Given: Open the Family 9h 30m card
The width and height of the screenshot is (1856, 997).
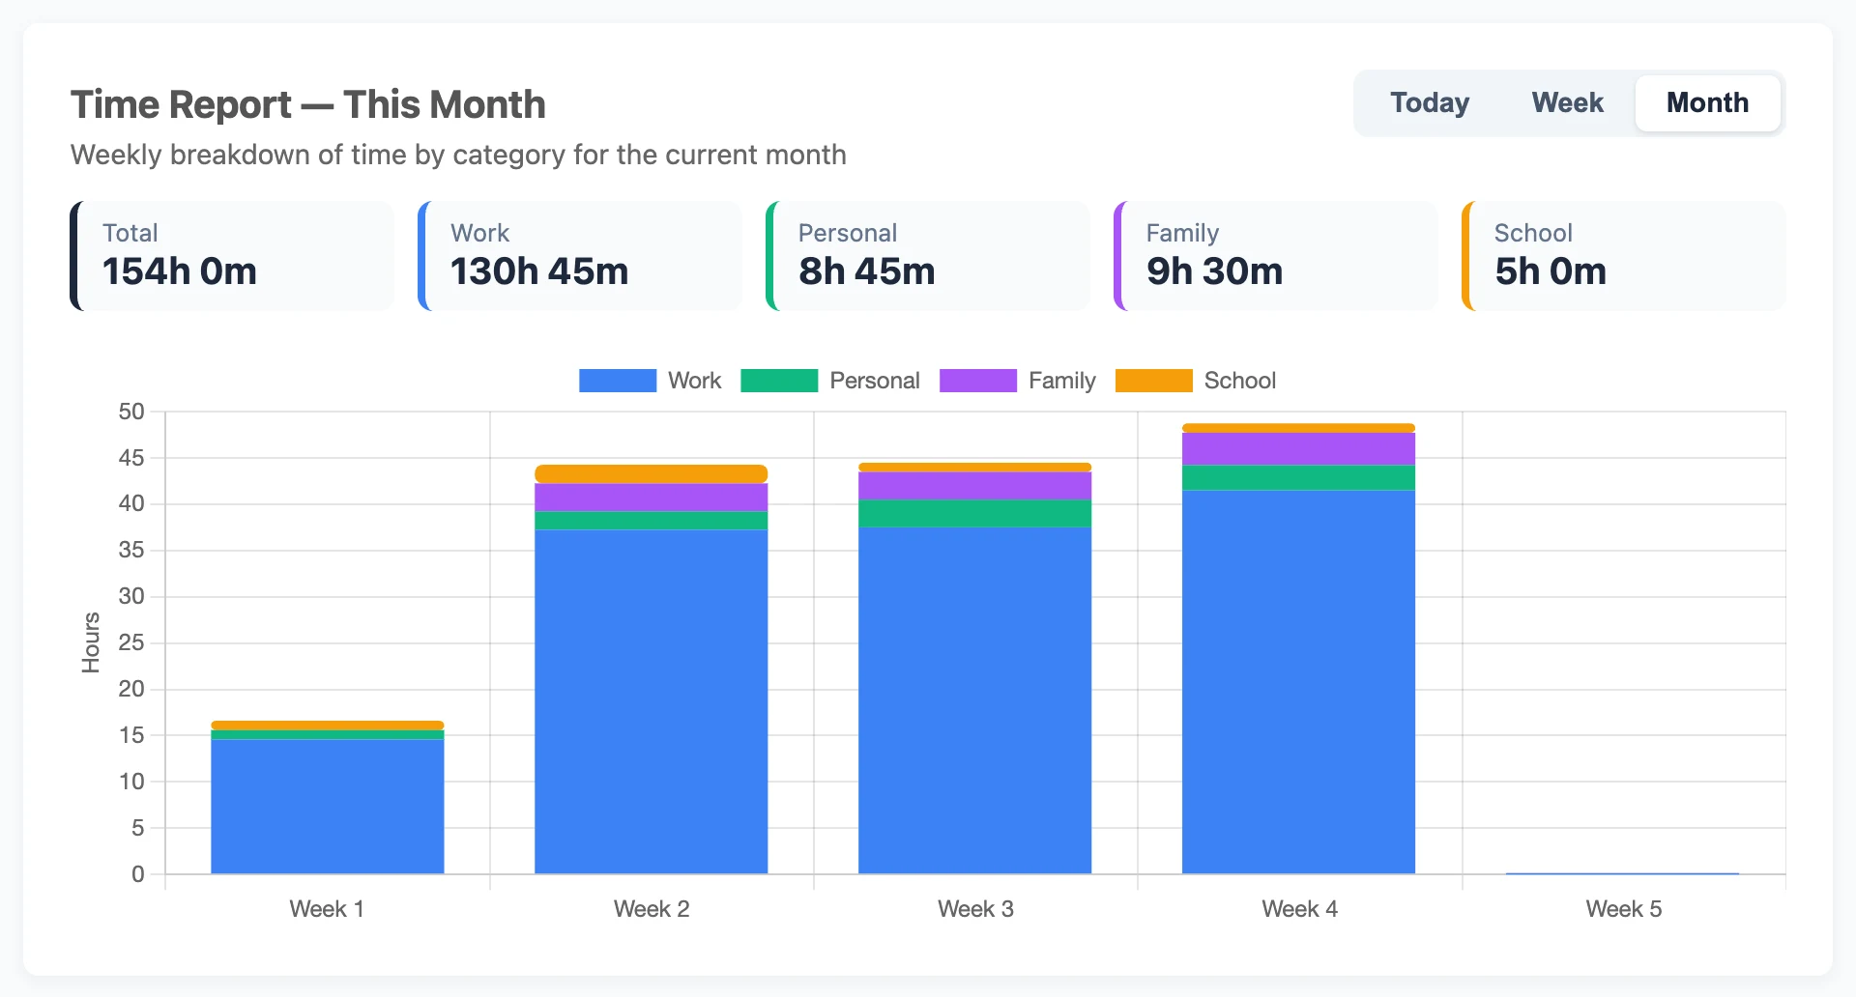Looking at the screenshot, I should (x=1276, y=256).
